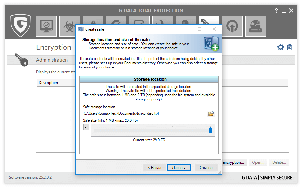Click the G DATA shield logo
302x188 pixels.
(20, 25)
